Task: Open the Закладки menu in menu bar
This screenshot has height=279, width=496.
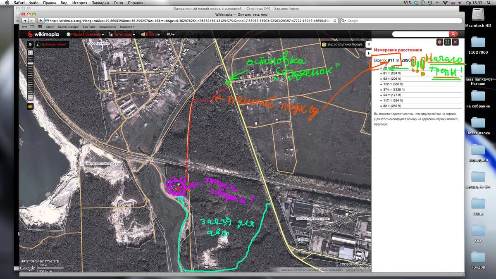Action: [x=101, y=3]
